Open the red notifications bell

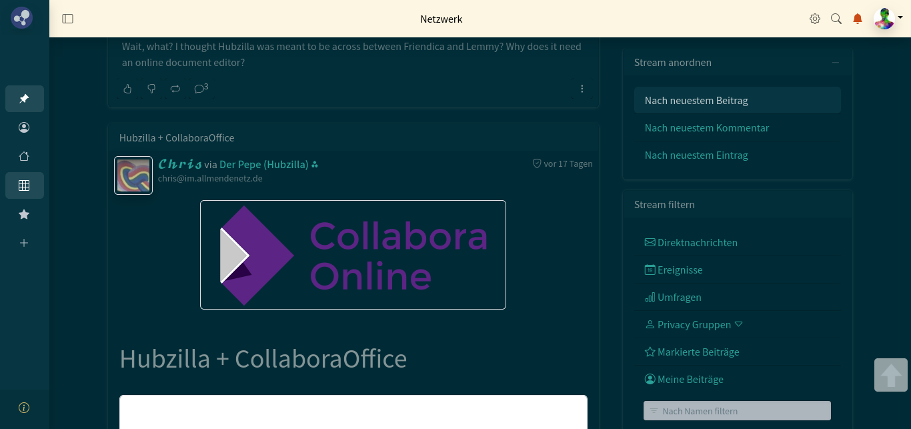pos(858,19)
